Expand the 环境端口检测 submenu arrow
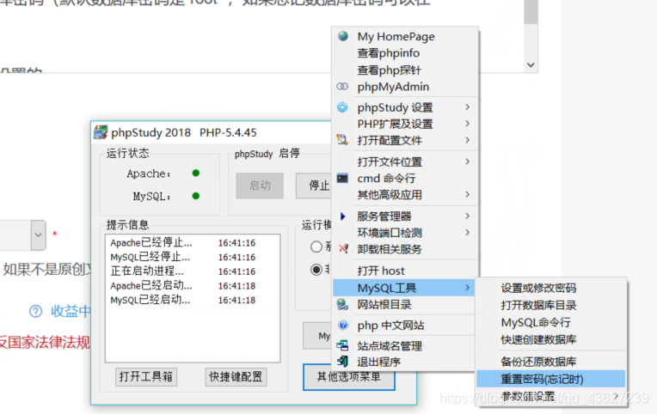Viewport: 657px width, 414px height. [x=467, y=232]
